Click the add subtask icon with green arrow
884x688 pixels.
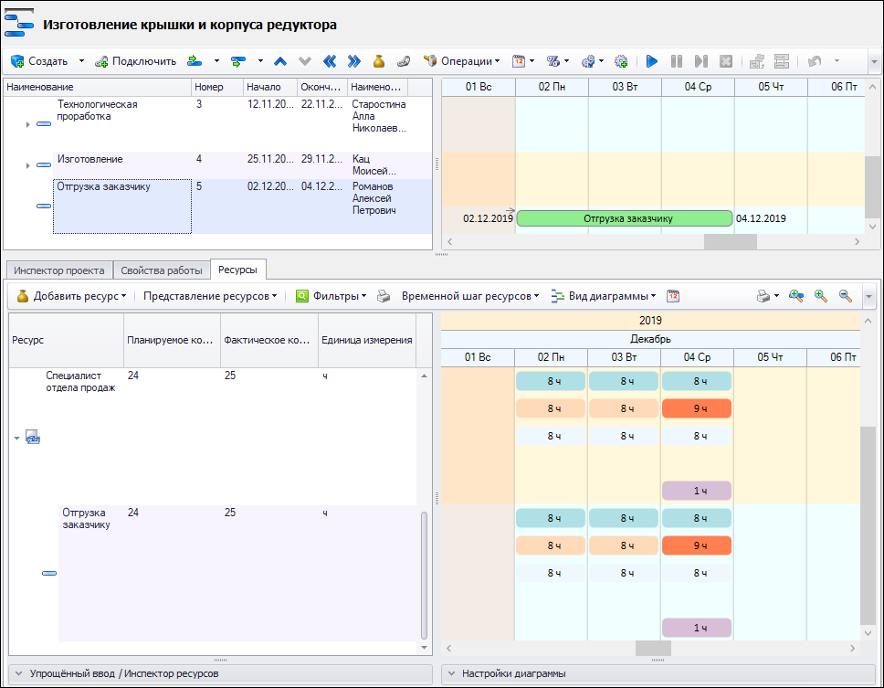(x=238, y=61)
